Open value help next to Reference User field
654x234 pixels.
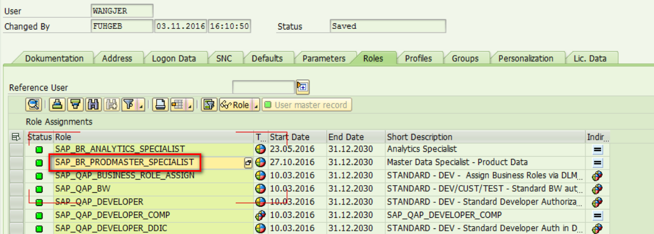(302, 87)
